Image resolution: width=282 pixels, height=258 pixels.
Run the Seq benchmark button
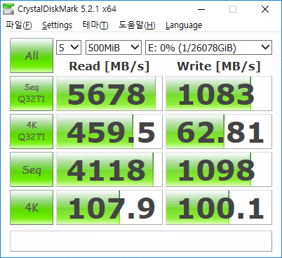(32, 169)
